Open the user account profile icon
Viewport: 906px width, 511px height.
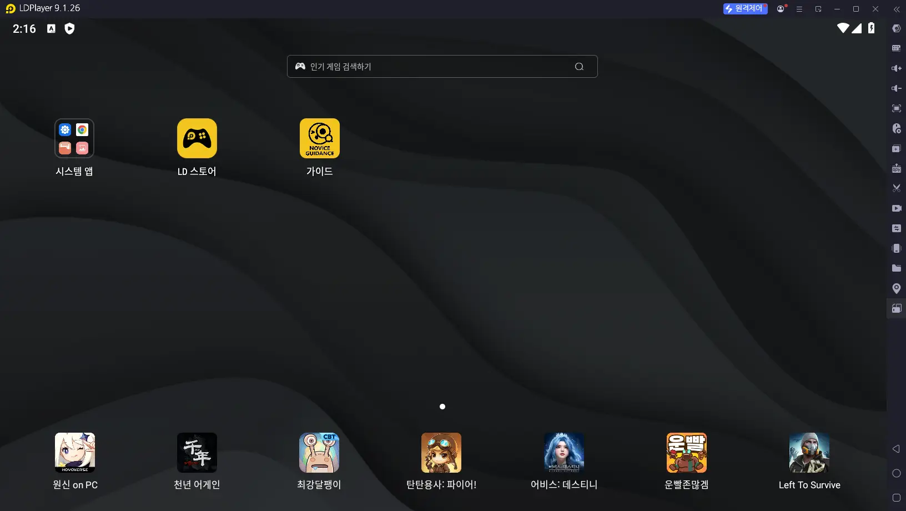tap(781, 9)
